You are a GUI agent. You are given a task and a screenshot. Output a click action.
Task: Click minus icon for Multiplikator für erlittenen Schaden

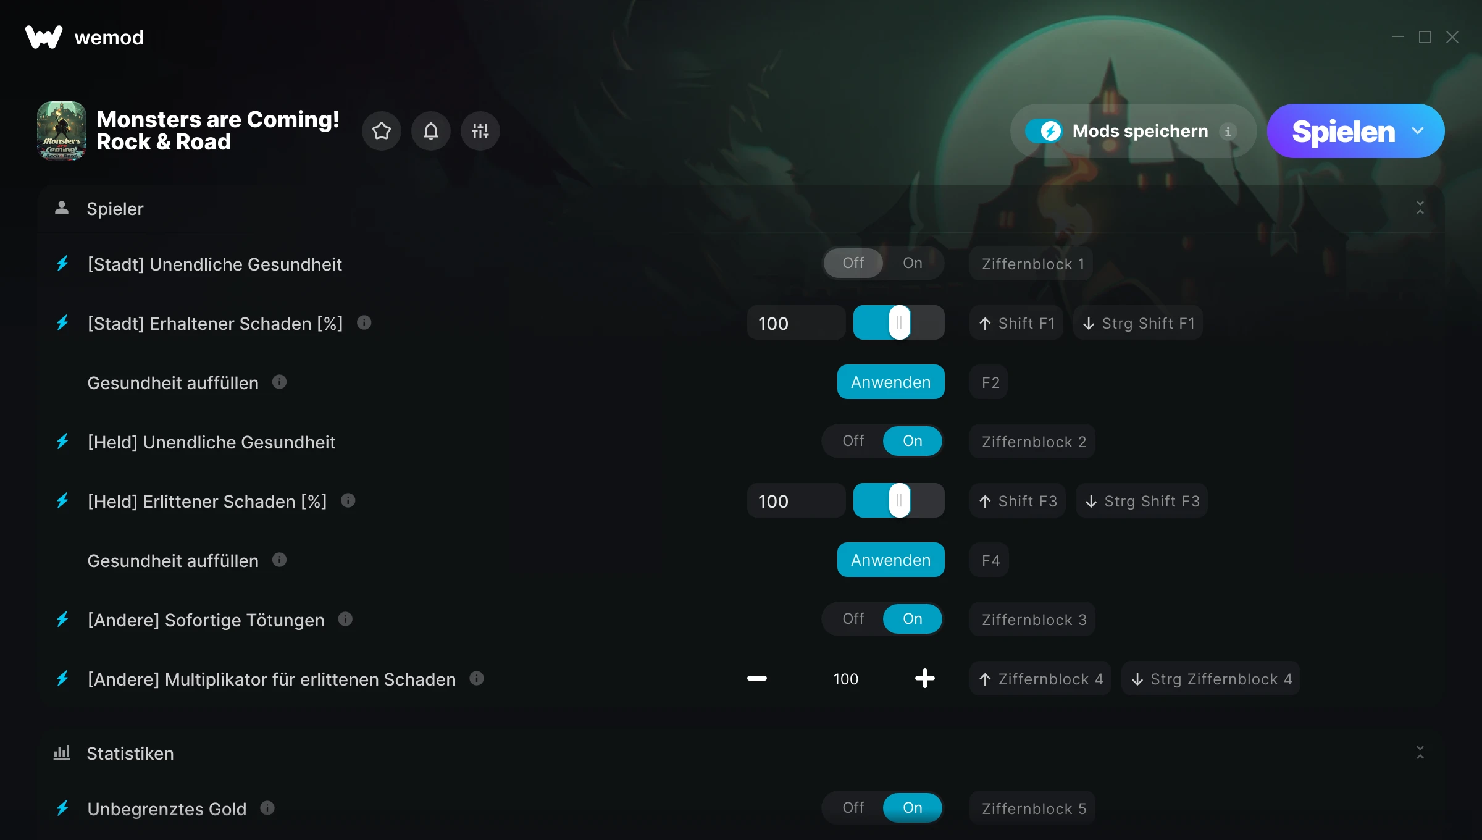[757, 678]
